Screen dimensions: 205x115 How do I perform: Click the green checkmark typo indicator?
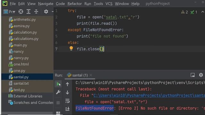pyautogui.click(x=194, y=12)
